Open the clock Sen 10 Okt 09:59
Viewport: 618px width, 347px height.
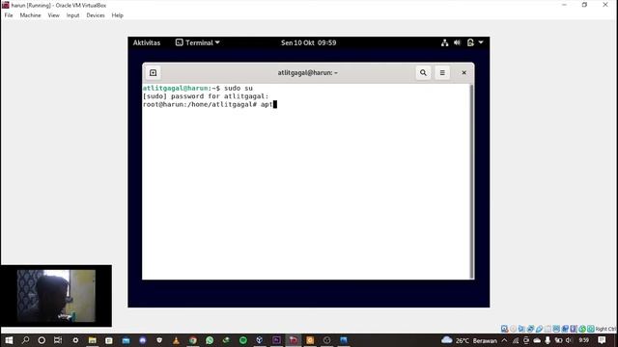[x=309, y=42]
